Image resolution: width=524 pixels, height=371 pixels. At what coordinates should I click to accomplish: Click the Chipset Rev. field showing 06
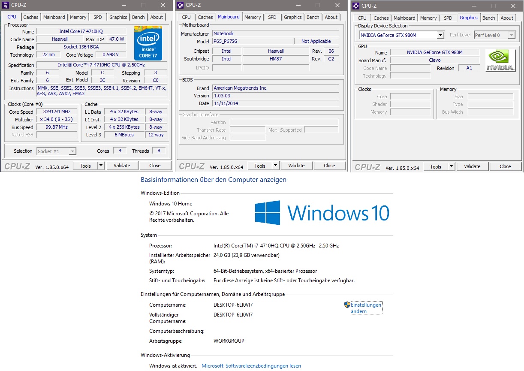coord(331,51)
